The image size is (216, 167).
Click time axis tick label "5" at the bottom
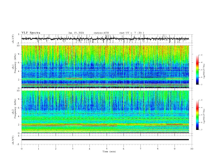(107, 149)
